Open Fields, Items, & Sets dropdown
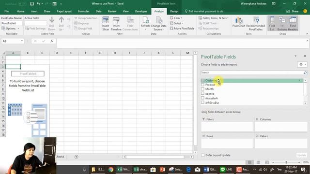This screenshot has height=174, width=310. coord(213,18)
